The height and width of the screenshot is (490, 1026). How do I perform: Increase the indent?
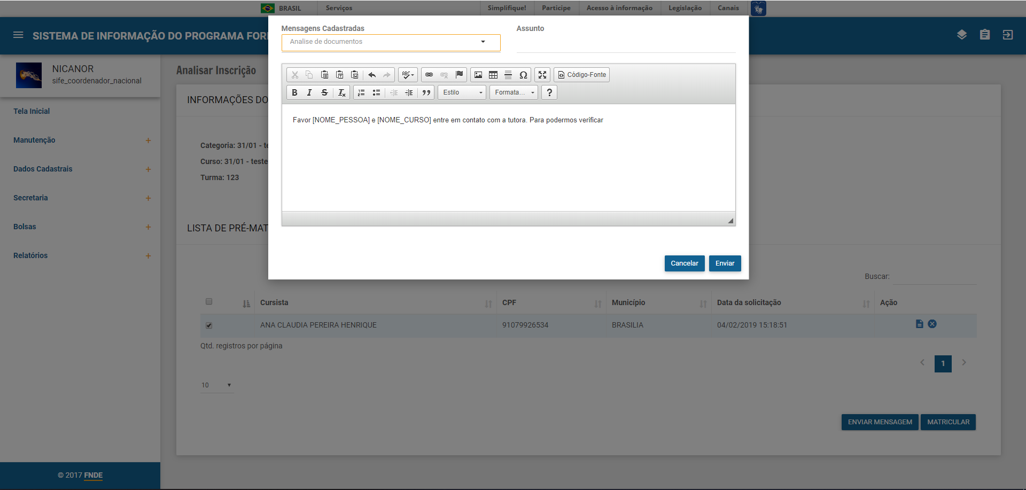(x=409, y=92)
